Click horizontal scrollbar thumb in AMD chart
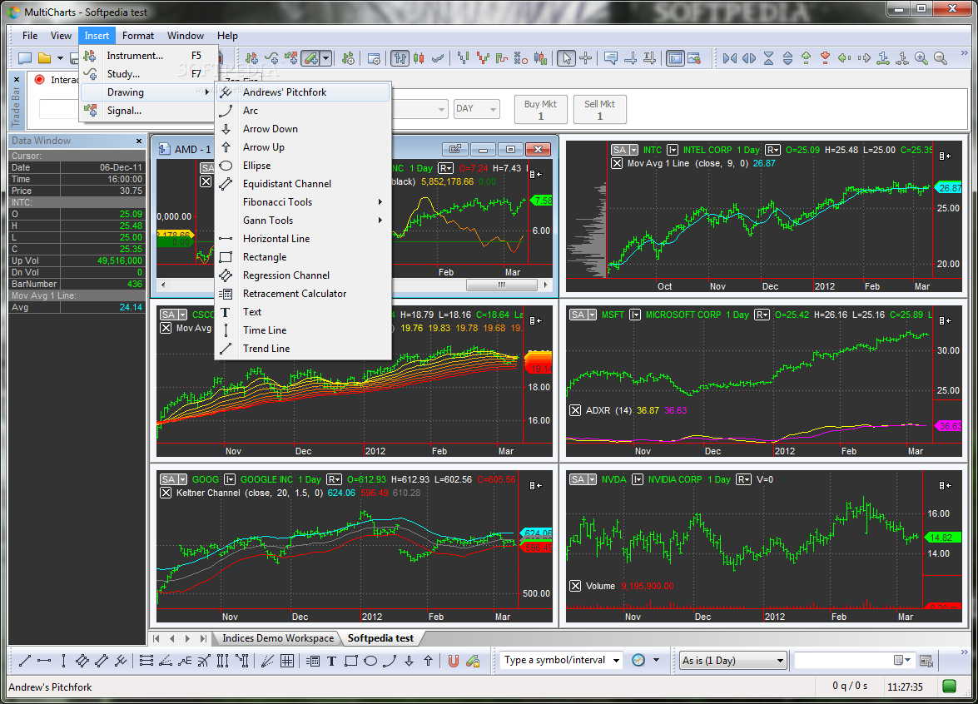This screenshot has height=704, width=978. 501,285
